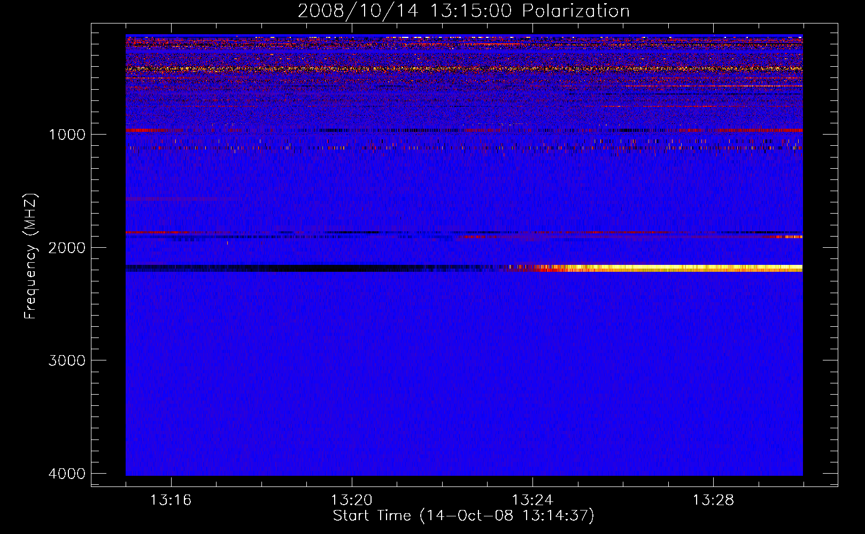Screen dimensions: 865x534
Task: Select the 4000 frequency tick label
Action: (67, 474)
